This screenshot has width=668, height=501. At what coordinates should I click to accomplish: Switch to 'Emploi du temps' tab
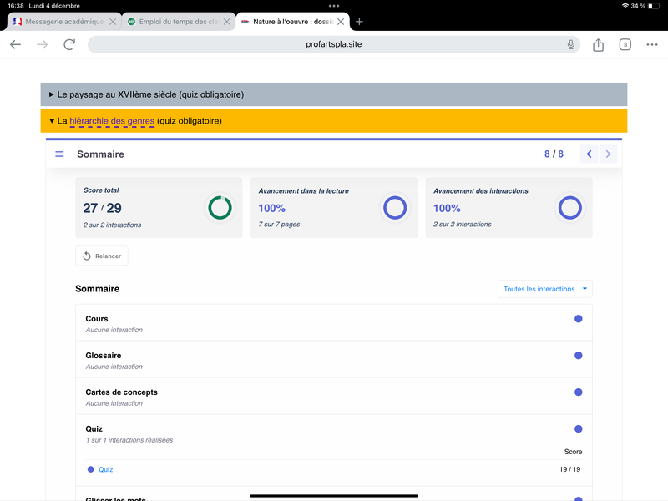[x=173, y=22]
